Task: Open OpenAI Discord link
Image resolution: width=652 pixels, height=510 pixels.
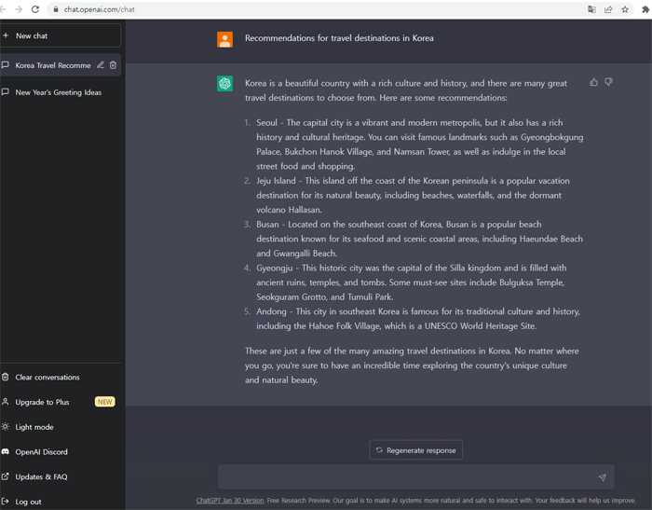Action: click(61, 452)
